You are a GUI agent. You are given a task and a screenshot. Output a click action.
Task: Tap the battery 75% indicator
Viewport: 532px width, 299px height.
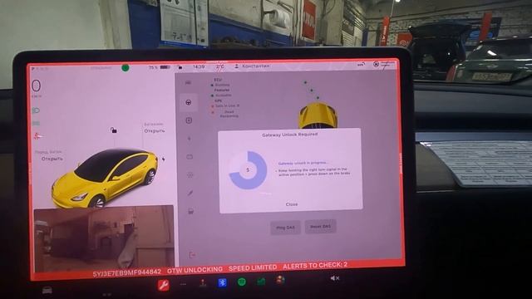point(159,67)
